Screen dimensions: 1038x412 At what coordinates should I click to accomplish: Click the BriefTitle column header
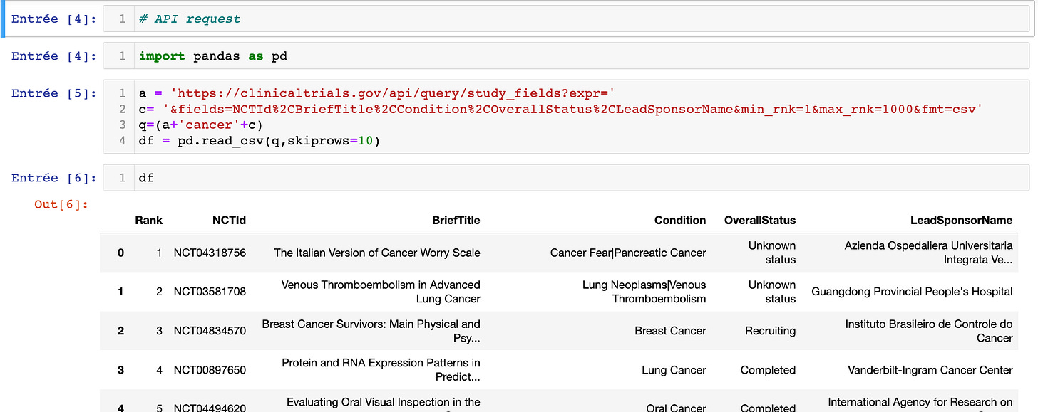click(456, 221)
